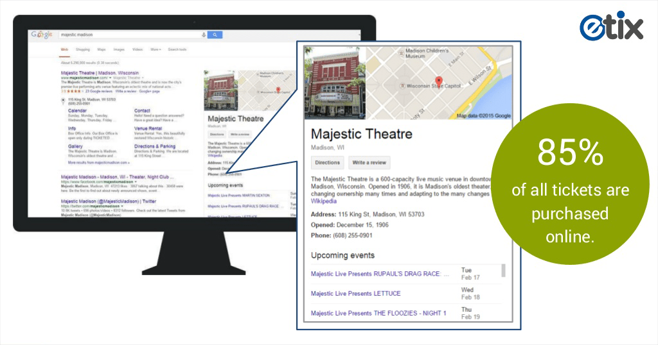
Task: Click the microphone voice search icon
Action: pyautogui.click(x=204, y=35)
